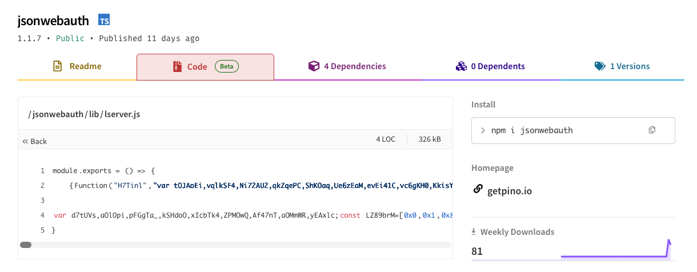Viewport: 697px width, 272px height.
Task: Click the Versions tags icon
Action: pyautogui.click(x=600, y=66)
